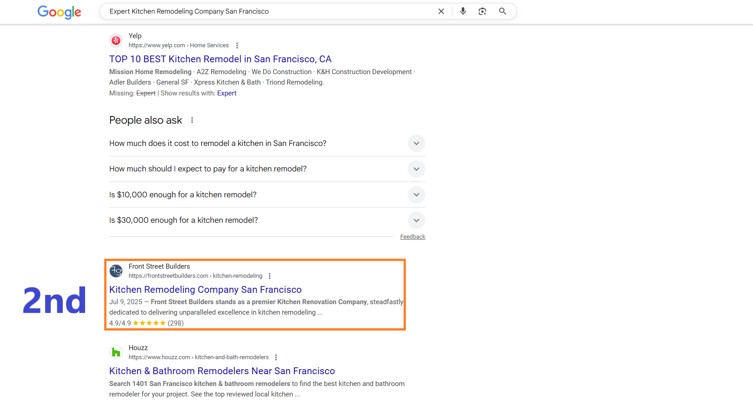Click the Yelp site name
This screenshot has width=753, height=406.
click(135, 36)
